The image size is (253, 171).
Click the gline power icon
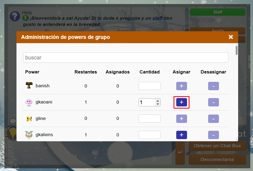[29, 119]
